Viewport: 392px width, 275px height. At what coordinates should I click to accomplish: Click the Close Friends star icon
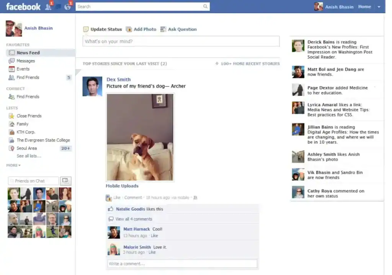point(11,116)
